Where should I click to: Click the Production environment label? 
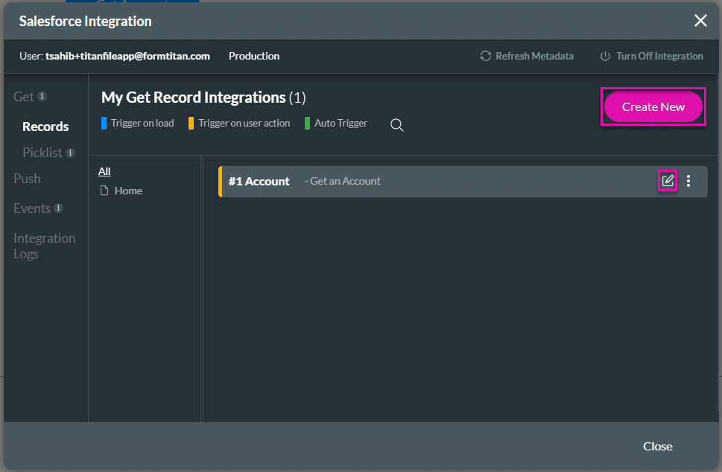[253, 56]
